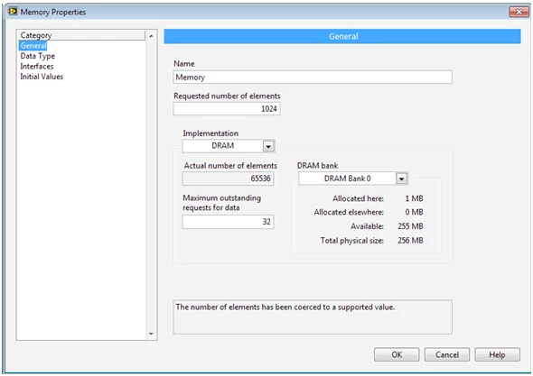The image size is (533, 376).
Task: Click the Category list scroll-down arrow
Action: tap(151, 334)
